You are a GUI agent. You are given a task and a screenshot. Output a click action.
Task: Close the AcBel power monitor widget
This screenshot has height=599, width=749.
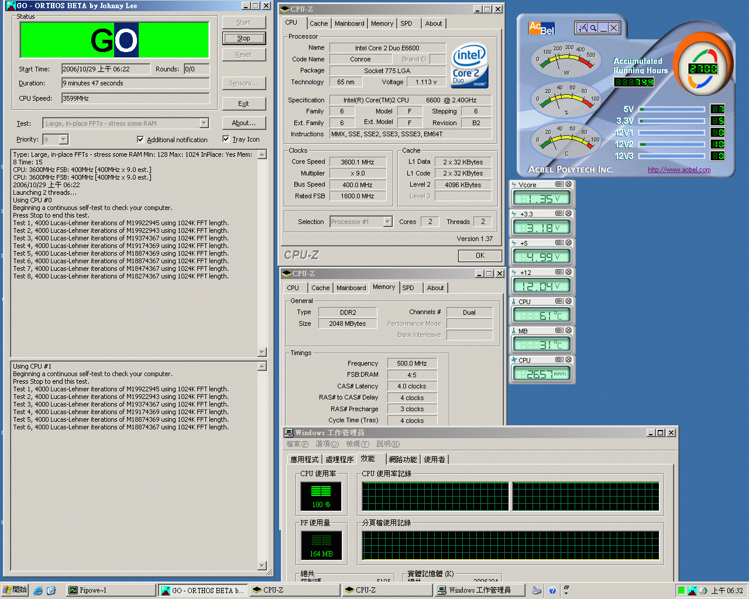[613, 27]
